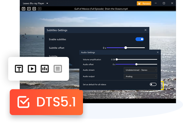
Task: Click the large play icon in white callout
Action: click(32, 69)
